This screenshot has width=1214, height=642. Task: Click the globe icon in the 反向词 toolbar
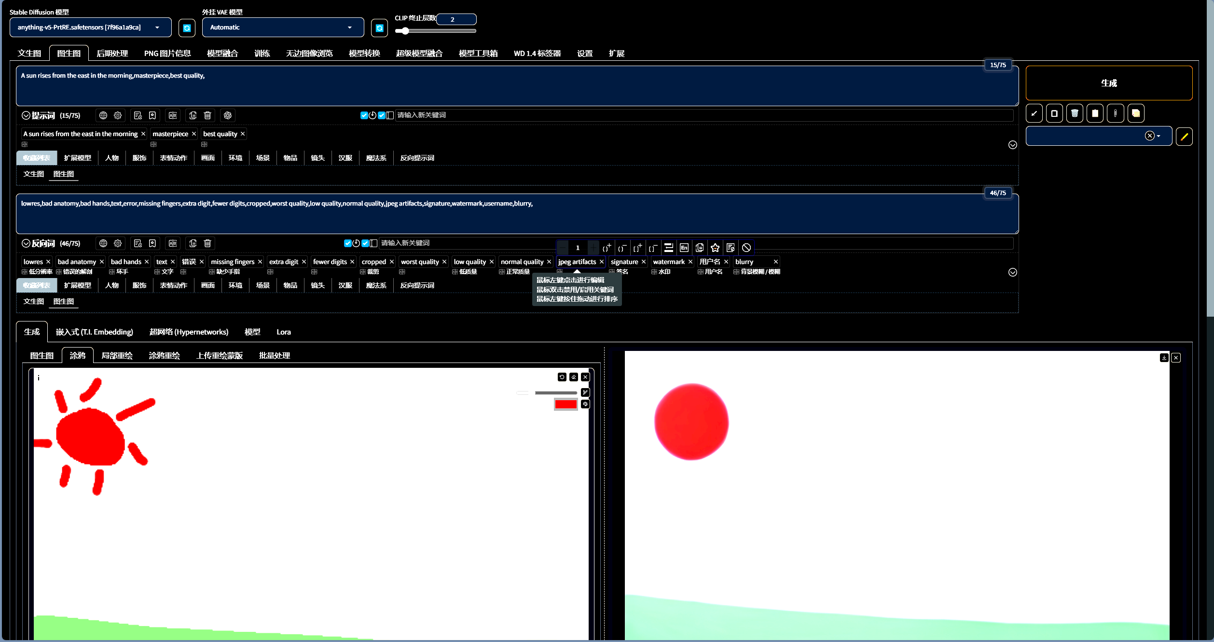[x=103, y=243]
